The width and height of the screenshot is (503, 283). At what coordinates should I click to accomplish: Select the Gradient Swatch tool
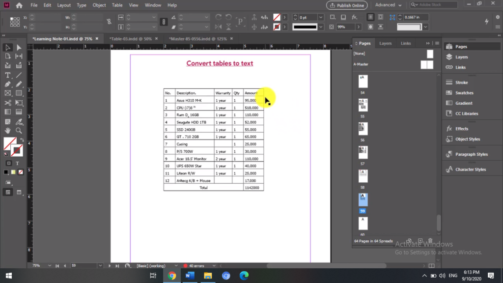(x=8, y=112)
